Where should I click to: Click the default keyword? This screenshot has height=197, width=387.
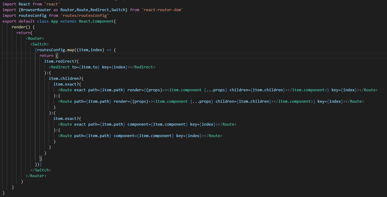coord(27,21)
